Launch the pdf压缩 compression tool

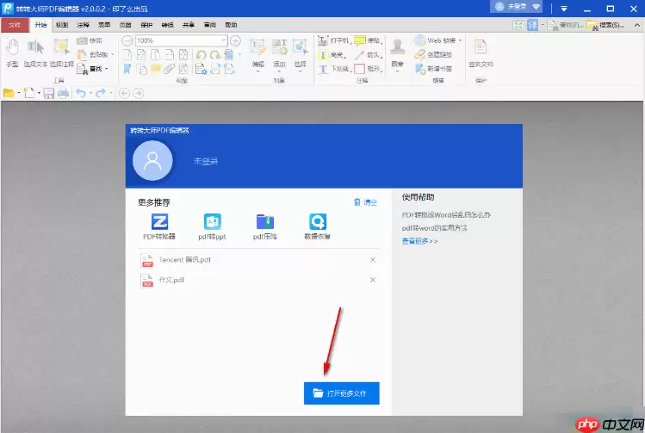pos(264,222)
